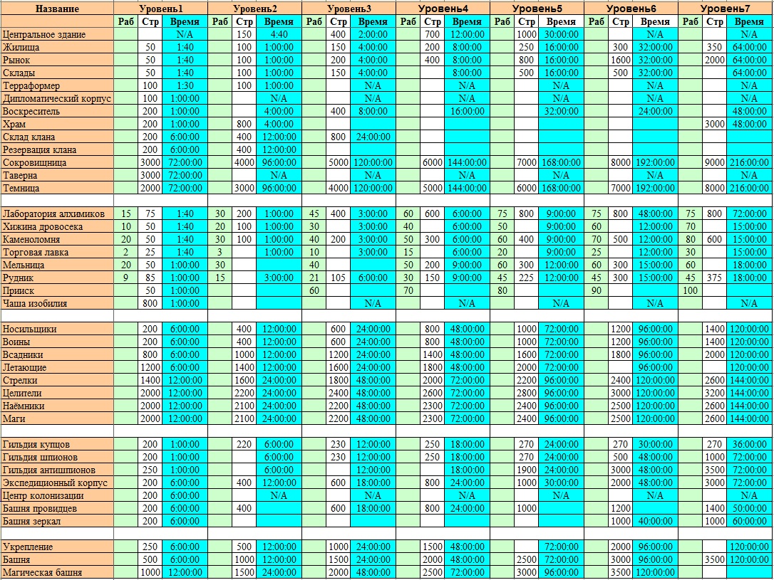Click the Рынок row label

pyautogui.click(x=57, y=60)
